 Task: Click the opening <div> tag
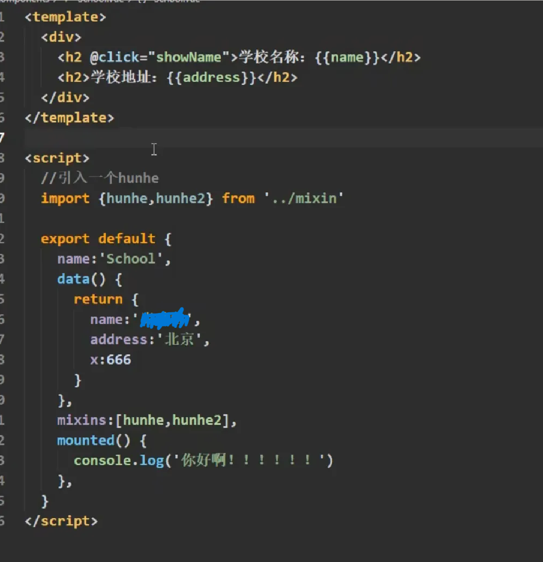click(61, 37)
